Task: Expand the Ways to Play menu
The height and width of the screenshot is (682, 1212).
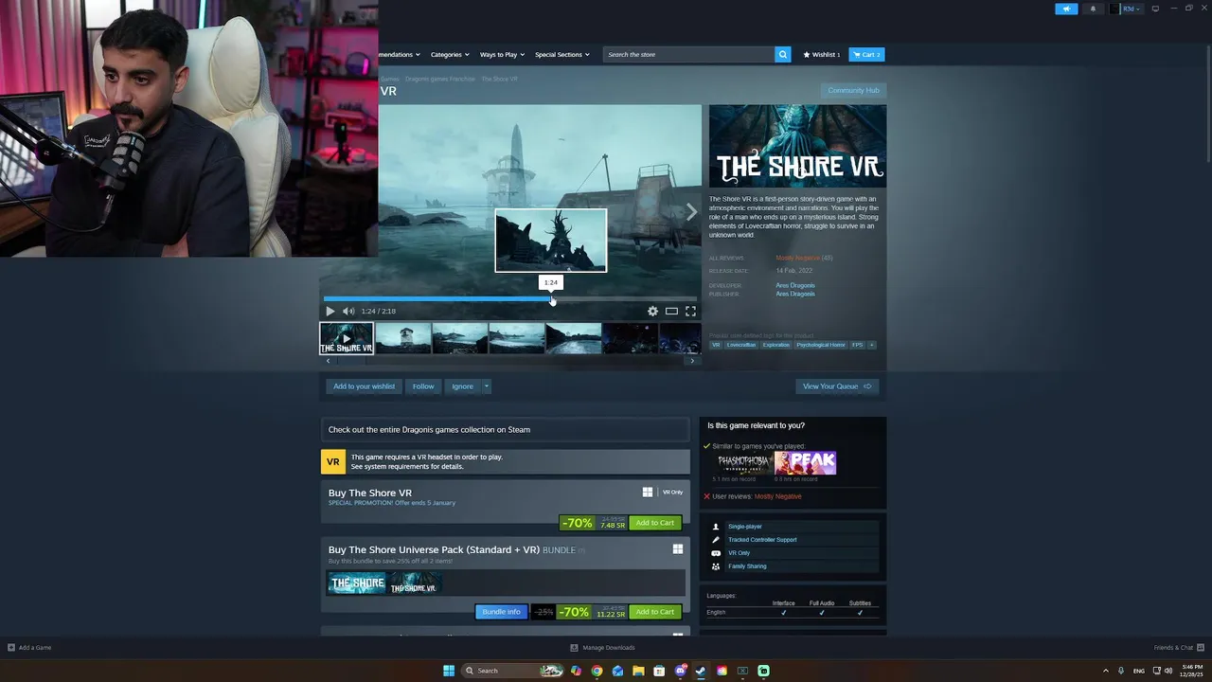Action: tap(501, 55)
